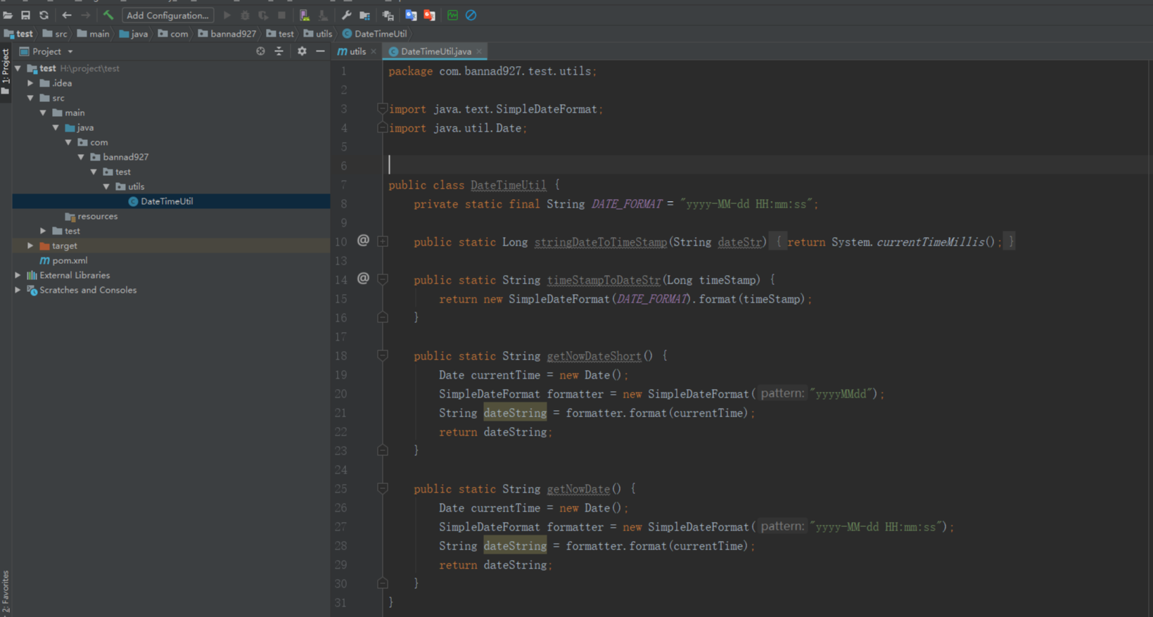Click the getNowDateShort method name in code
The width and height of the screenshot is (1153, 617).
(x=594, y=356)
